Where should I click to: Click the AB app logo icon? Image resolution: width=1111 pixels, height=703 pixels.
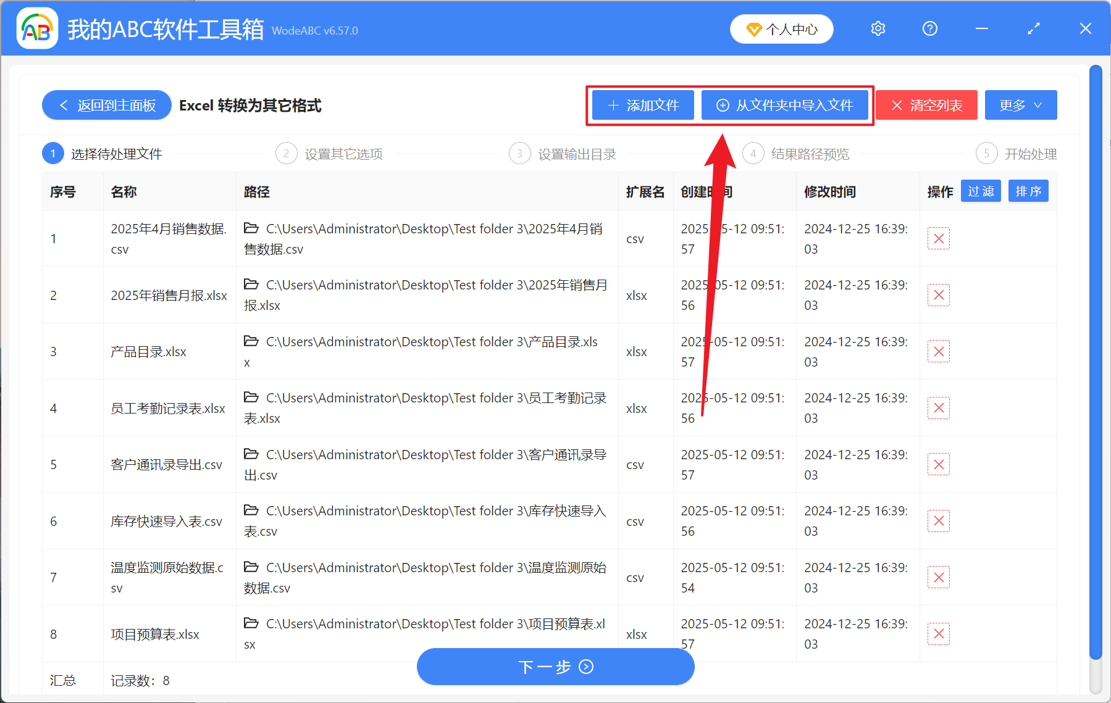tap(36, 28)
